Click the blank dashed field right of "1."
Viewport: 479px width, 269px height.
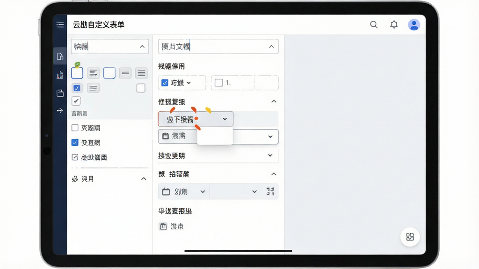pos(266,83)
